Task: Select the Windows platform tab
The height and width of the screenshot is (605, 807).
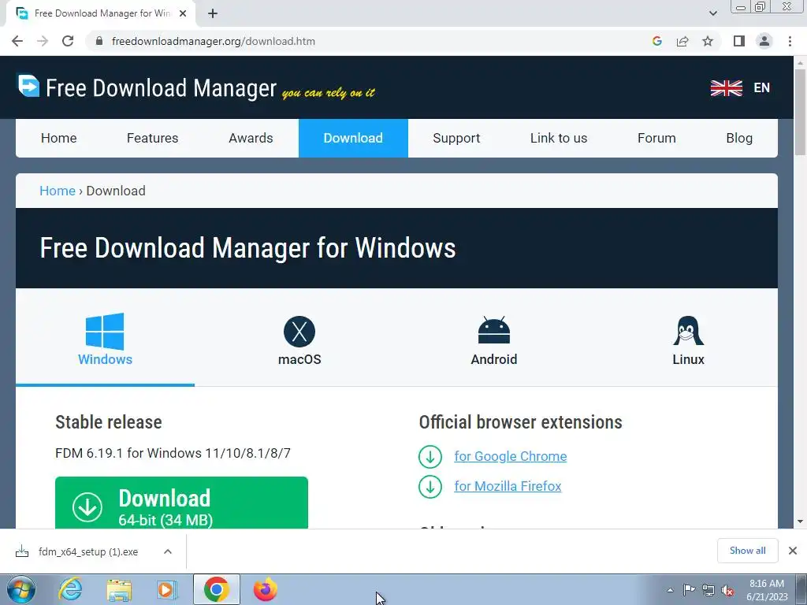Action: click(x=105, y=340)
